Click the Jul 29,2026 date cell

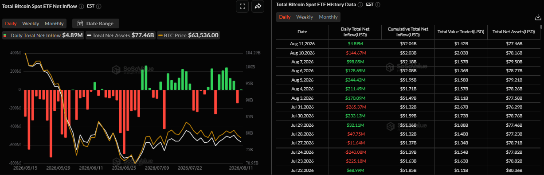pos(302,125)
